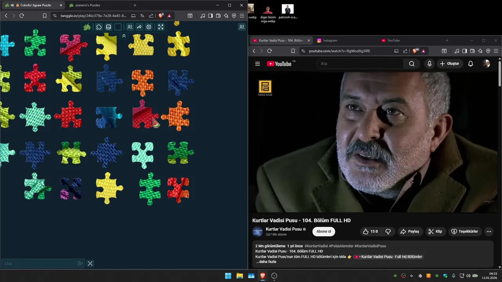Click the Teşekkürler button
The height and width of the screenshot is (282, 502).
click(464, 231)
